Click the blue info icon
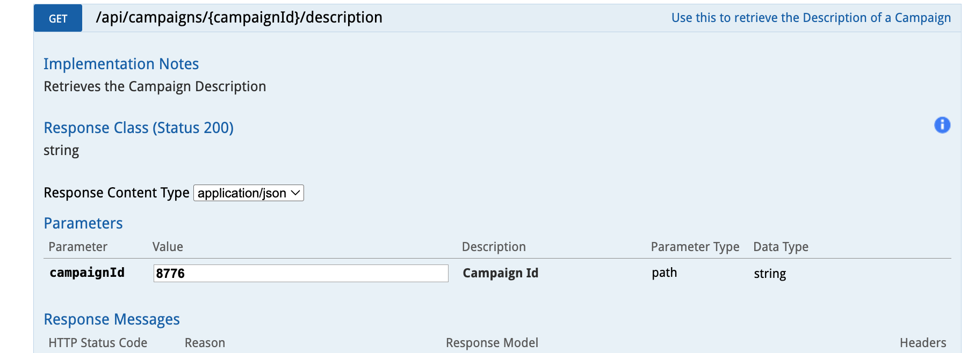Screen dimensions: 968x353 (942, 125)
